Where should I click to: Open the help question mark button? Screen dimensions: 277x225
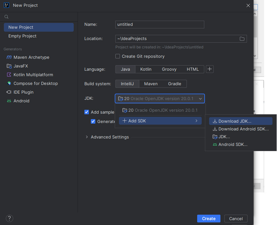[10, 218]
